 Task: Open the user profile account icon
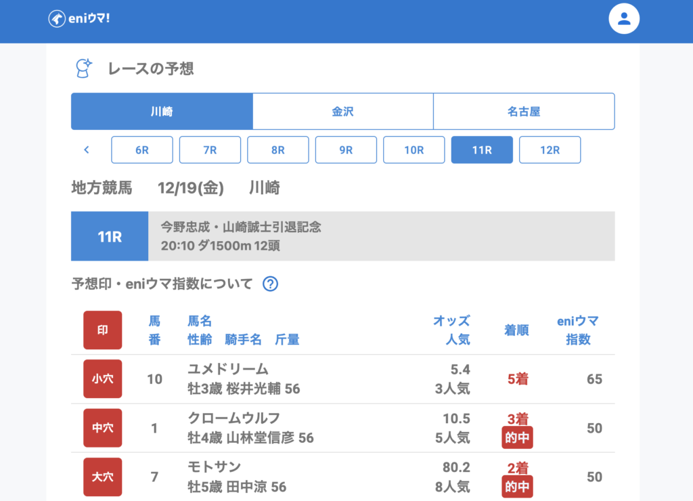624,19
